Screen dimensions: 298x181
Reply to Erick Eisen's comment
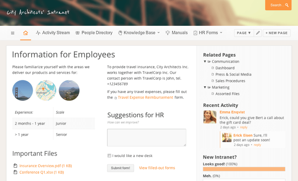coord(257,145)
